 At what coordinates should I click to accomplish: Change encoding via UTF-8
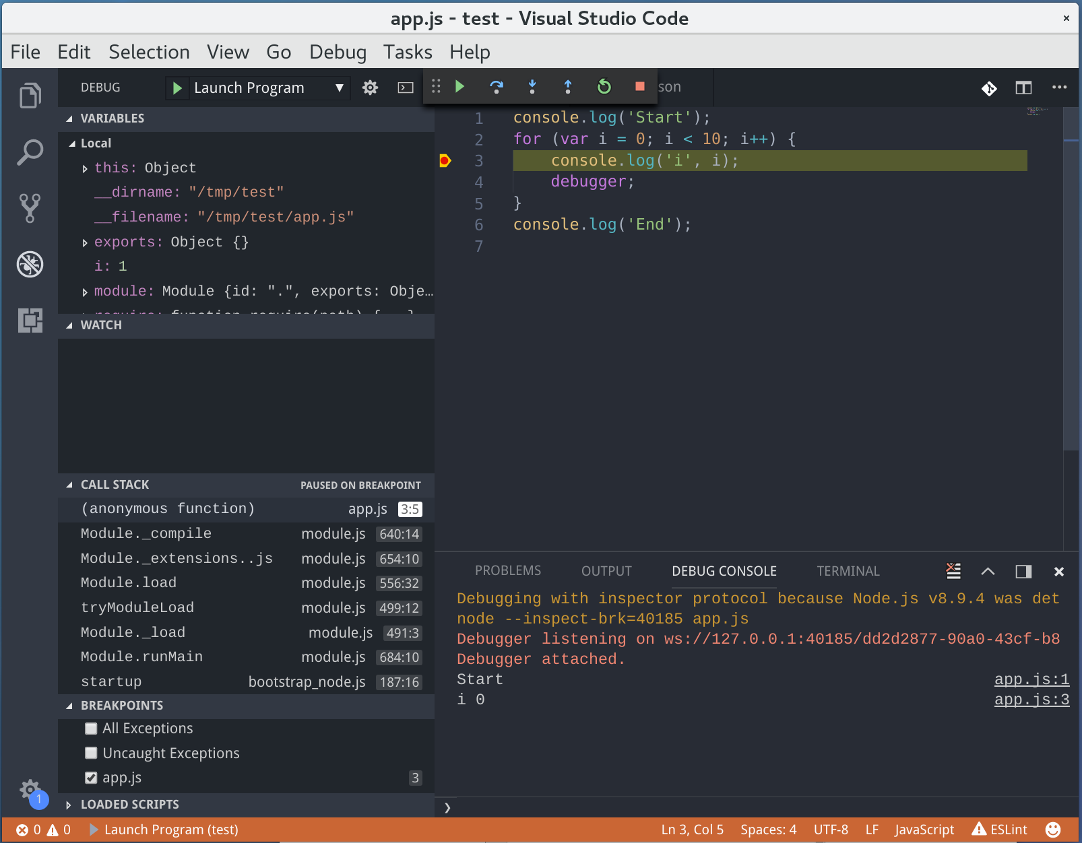coord(831,830)
